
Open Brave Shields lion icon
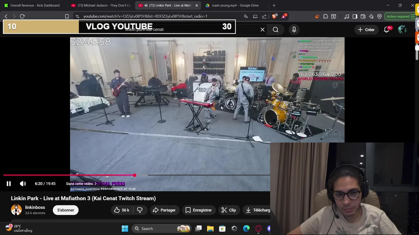[x=275, y=16]
